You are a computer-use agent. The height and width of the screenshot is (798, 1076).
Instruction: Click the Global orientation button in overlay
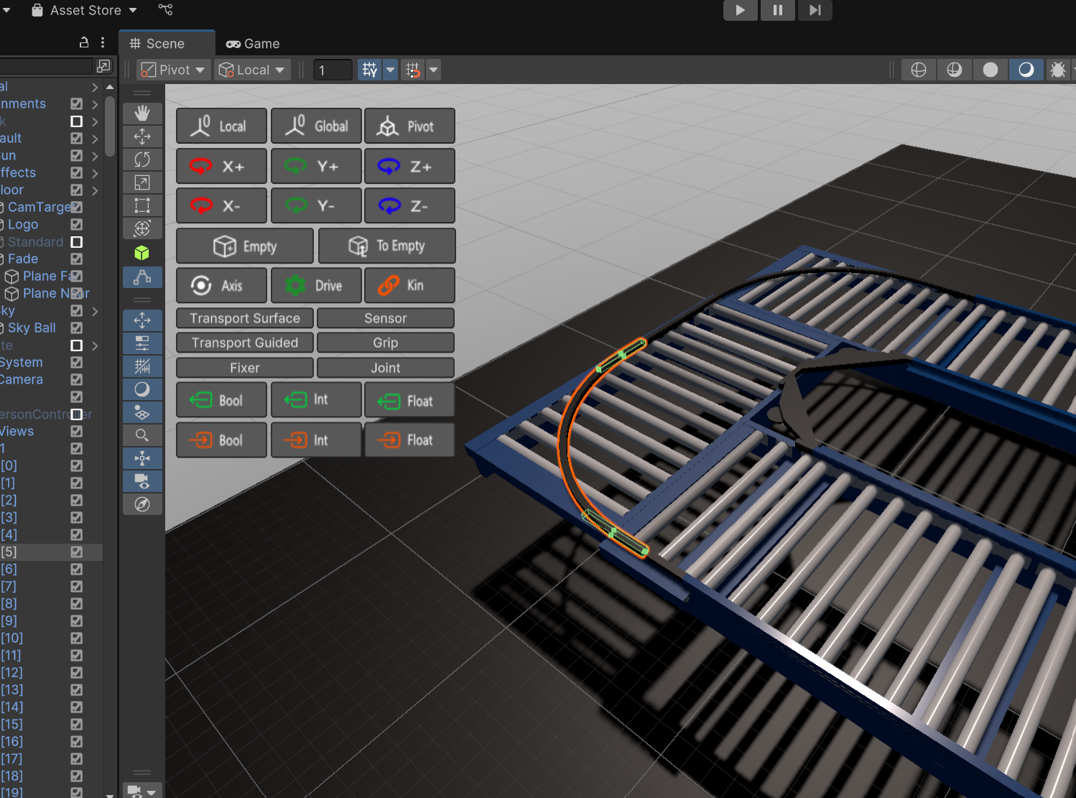(x=316, y=126)
